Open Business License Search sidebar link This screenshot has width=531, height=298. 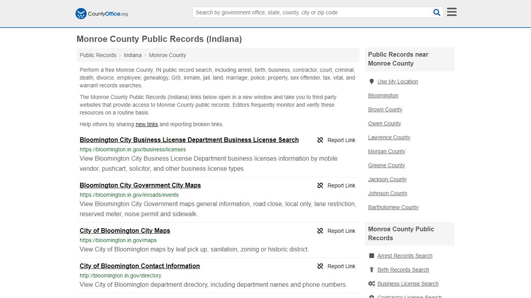point(408,284)
